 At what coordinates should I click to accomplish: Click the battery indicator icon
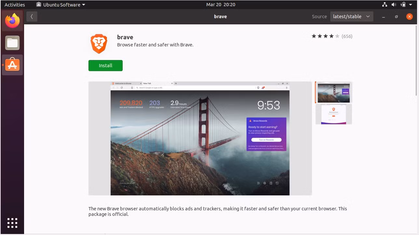(x=403, y=5)
